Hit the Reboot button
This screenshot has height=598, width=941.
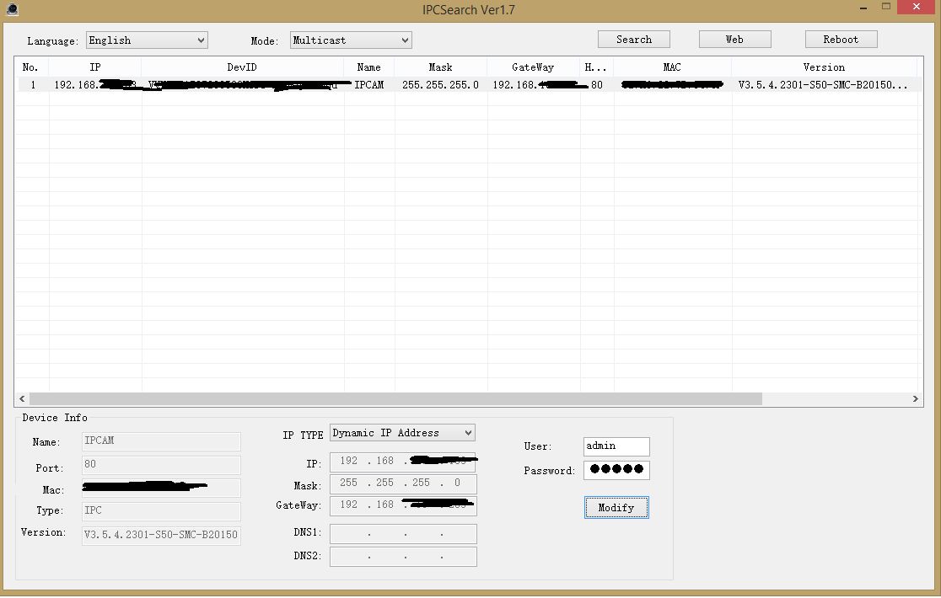pos(841,40)
